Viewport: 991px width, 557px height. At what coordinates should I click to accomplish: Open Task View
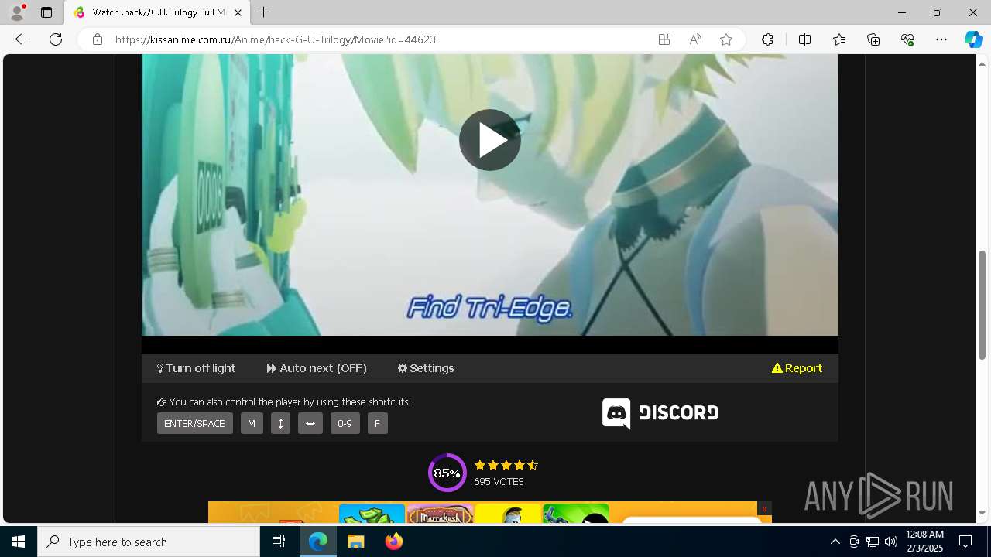279,542
